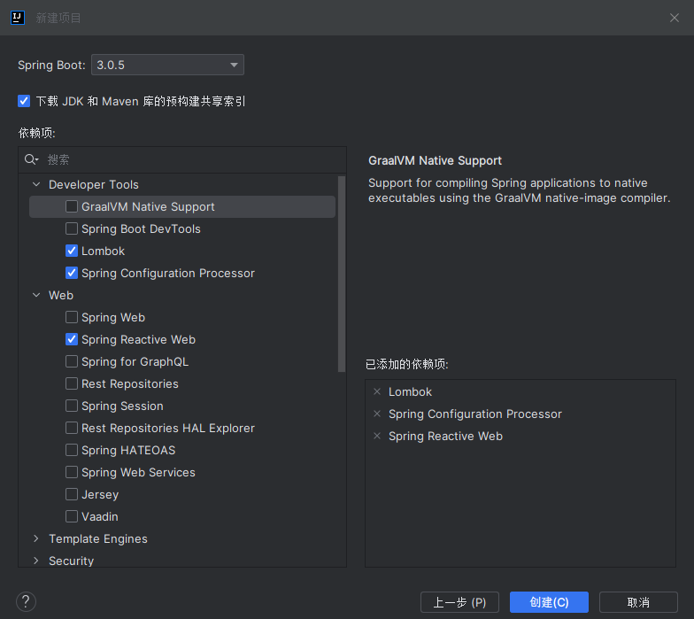Remove Spring Configuration Processor from added list
694x619 pixels.
pyautogui.click(x=377, y=414)
